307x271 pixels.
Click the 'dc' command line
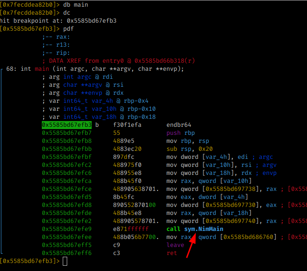[x=67, y=13]
